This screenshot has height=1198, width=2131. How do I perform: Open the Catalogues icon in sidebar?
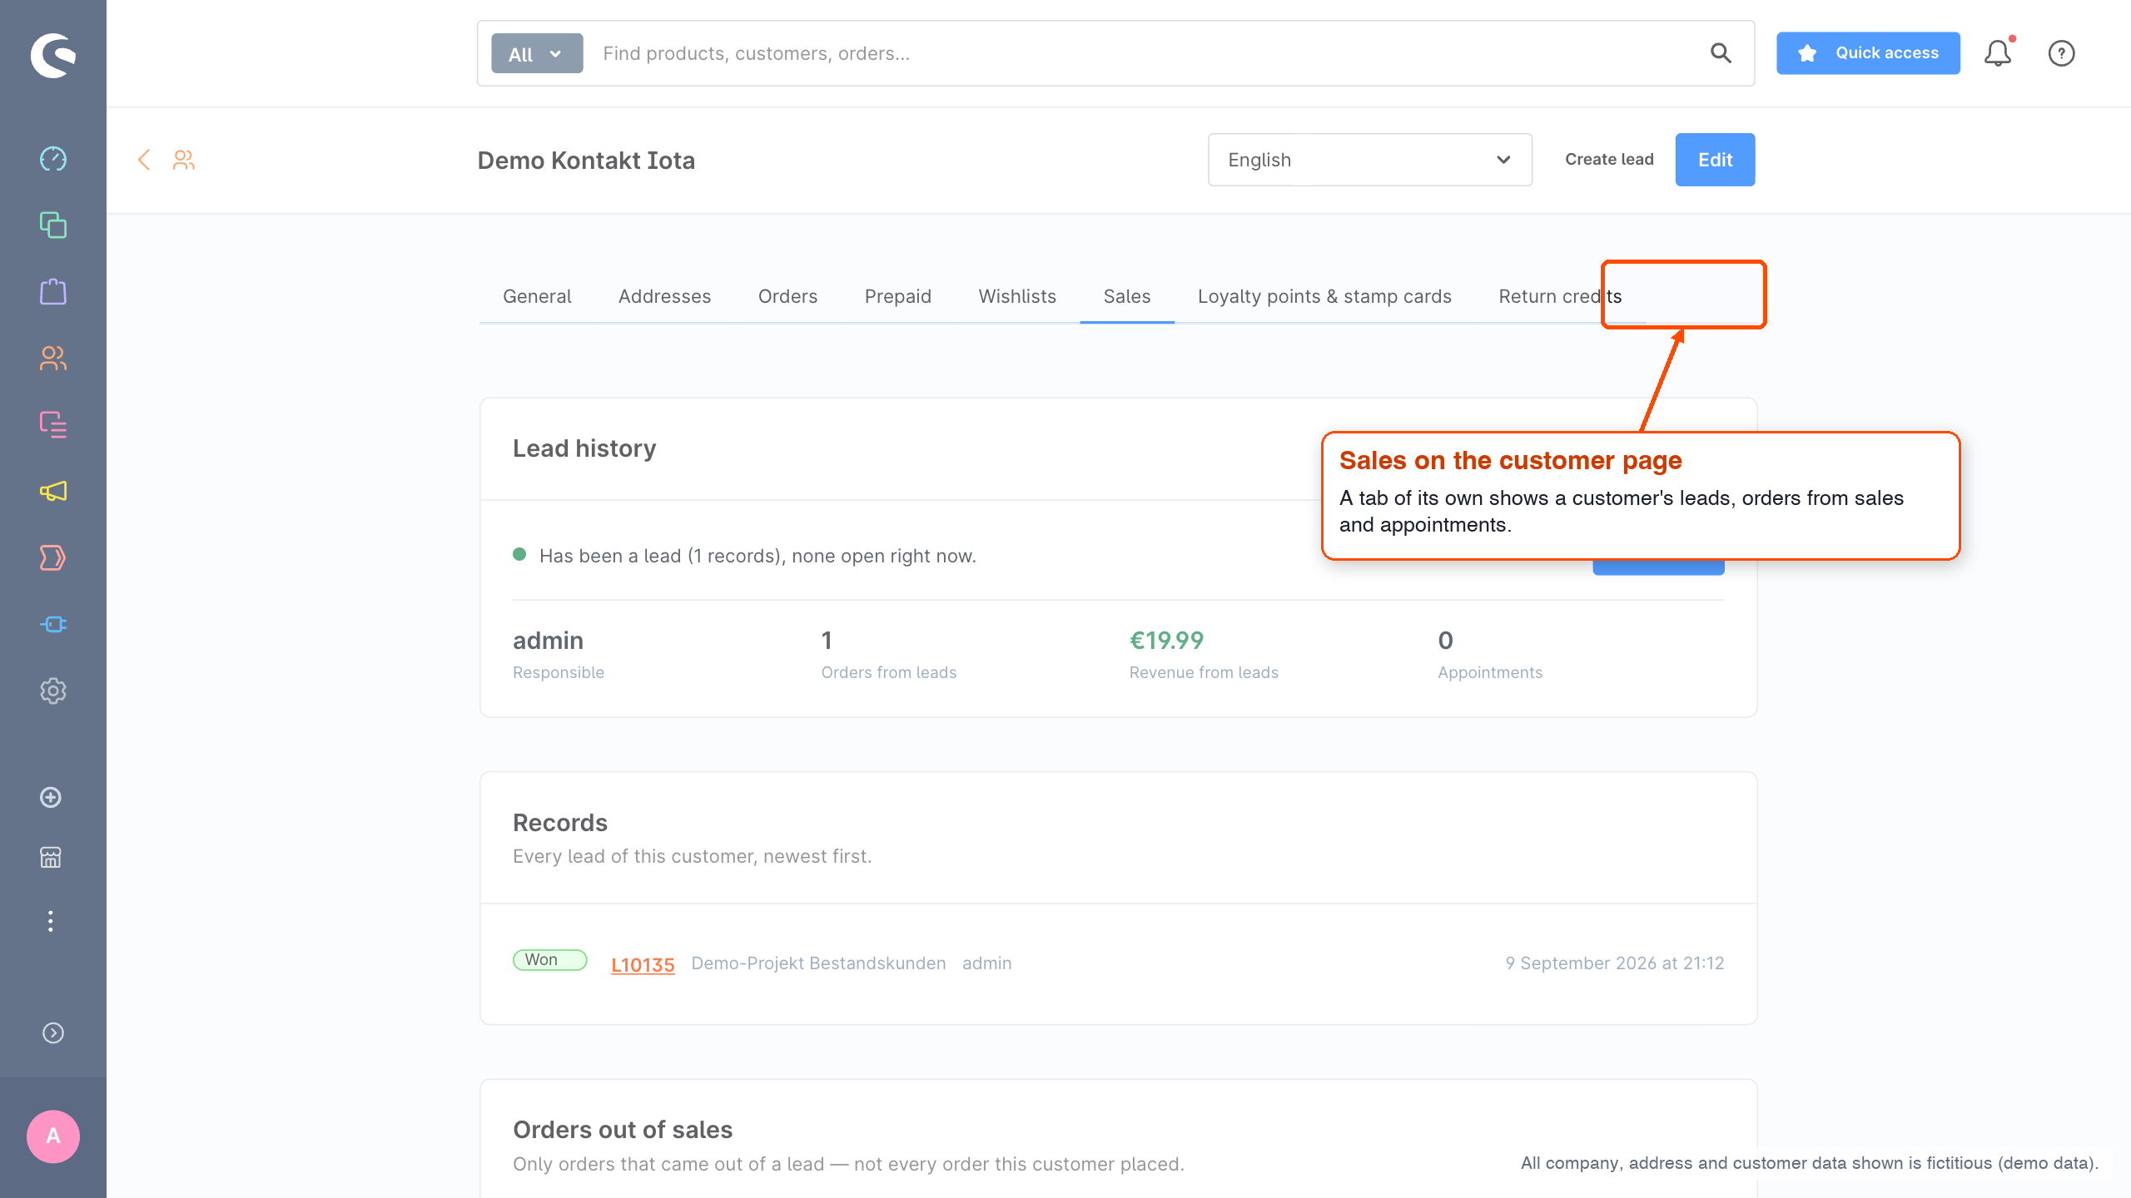tap(53, 225)
